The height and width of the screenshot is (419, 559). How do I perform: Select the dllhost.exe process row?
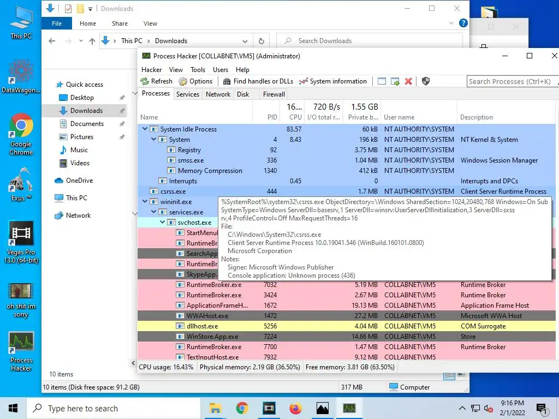(347, 326)
